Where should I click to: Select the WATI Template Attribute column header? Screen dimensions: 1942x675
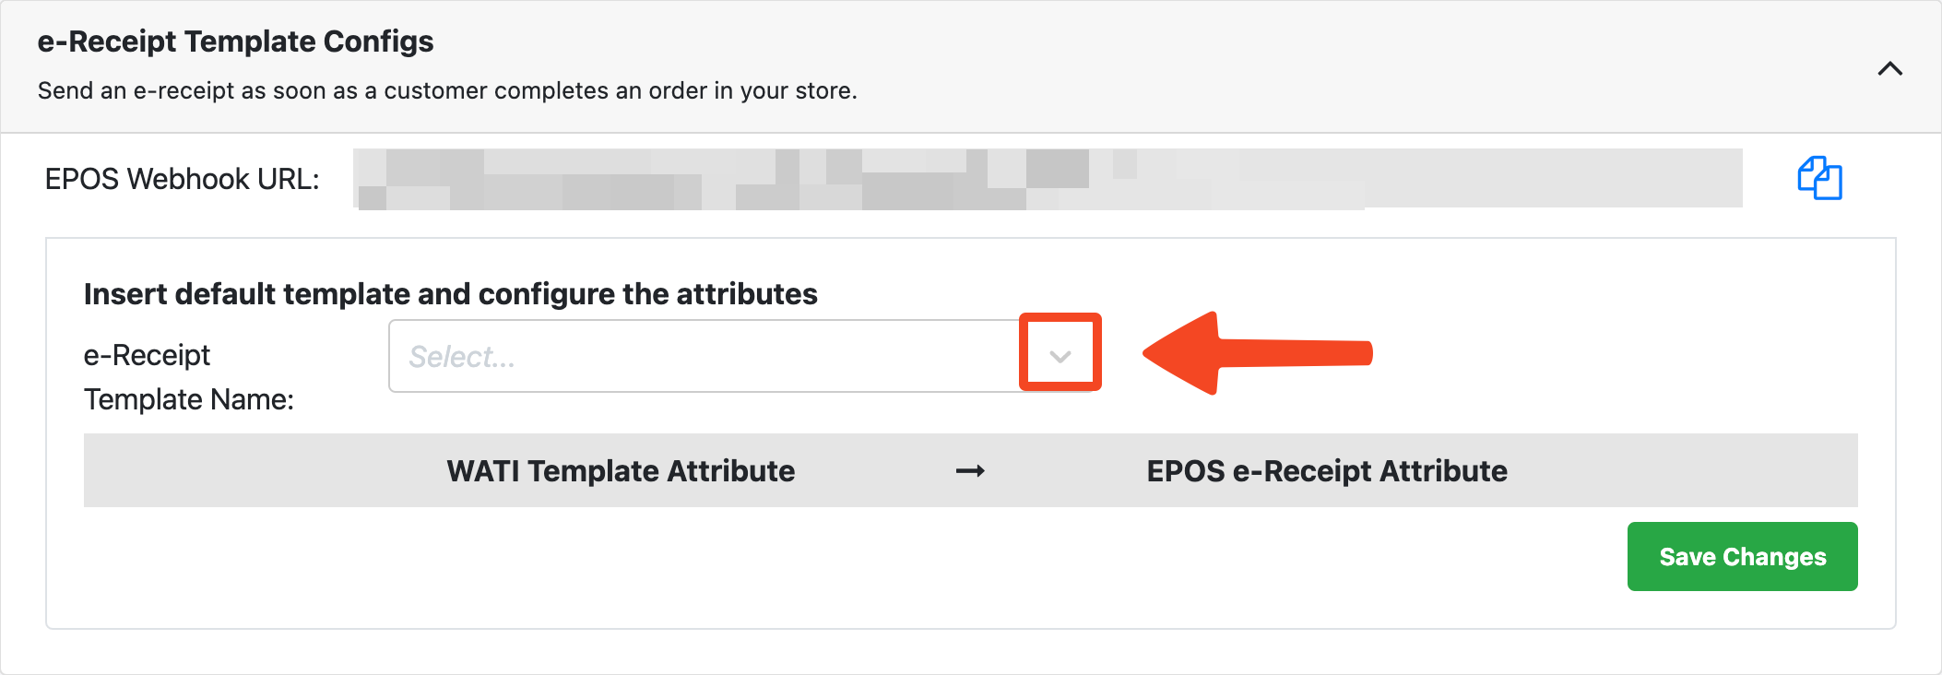[621, 471]
